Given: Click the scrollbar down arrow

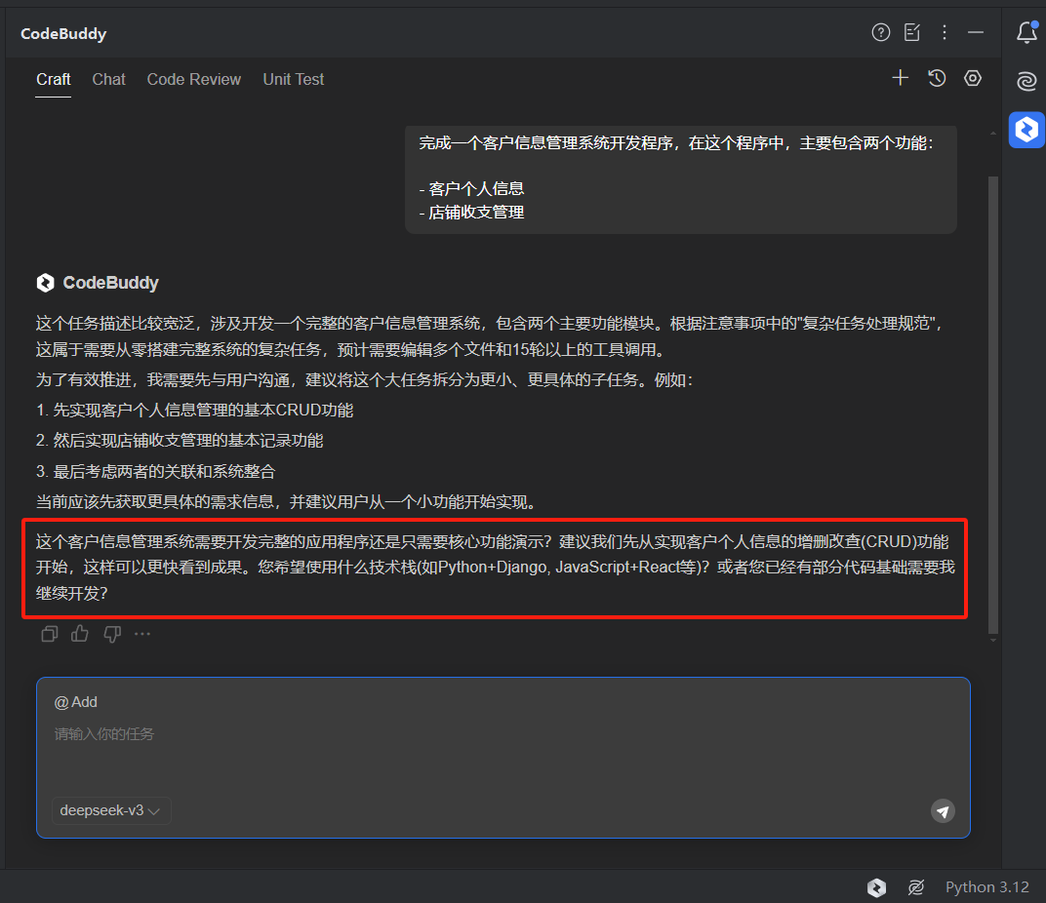Looking at the screenshot, I should [x=992, y=641].
